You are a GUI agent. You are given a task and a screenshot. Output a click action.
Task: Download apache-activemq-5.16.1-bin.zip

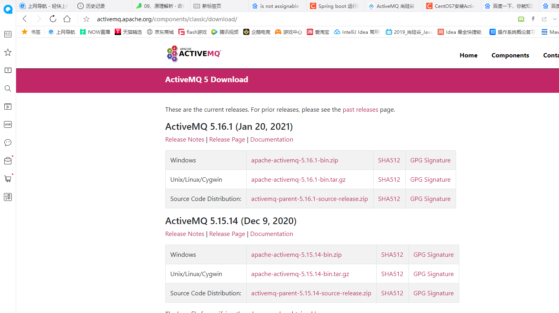click(294, 160)
